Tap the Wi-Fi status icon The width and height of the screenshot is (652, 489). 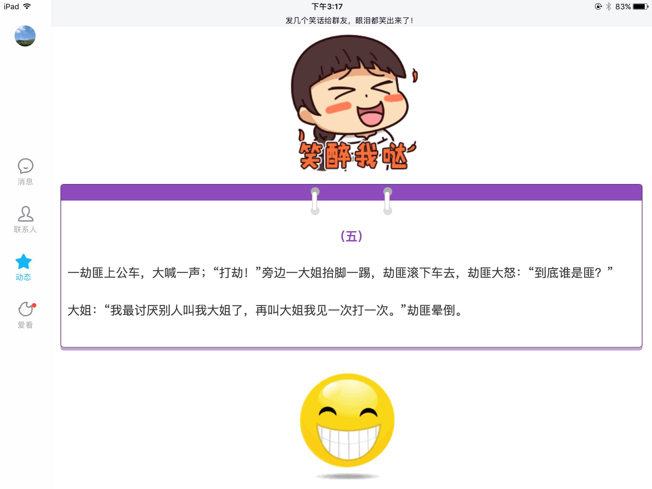27,6
